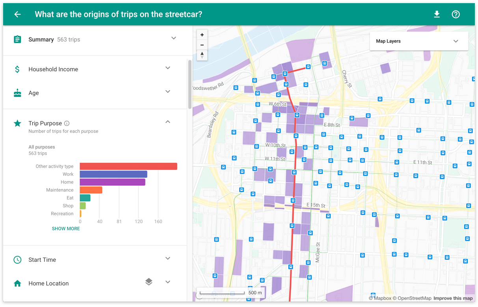Click the Summary heading
Image resolution: width=478 pixels, height=307 pixels.
tap(41, 39)
